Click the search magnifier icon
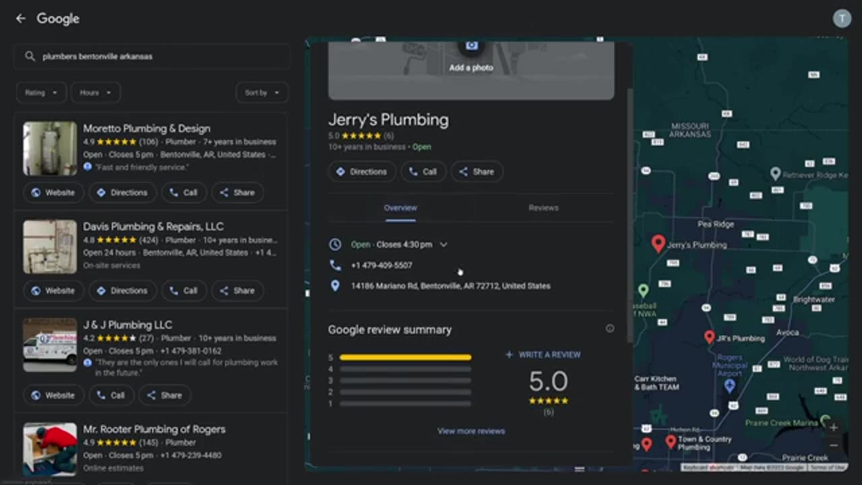Image resolution: width=862 pixels, height=485 pixels. (30, 57)
